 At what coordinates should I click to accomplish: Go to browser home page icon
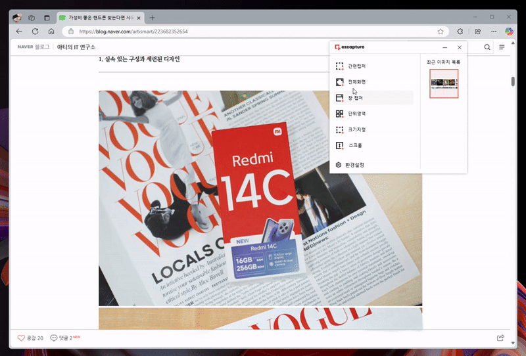(51, 31)
